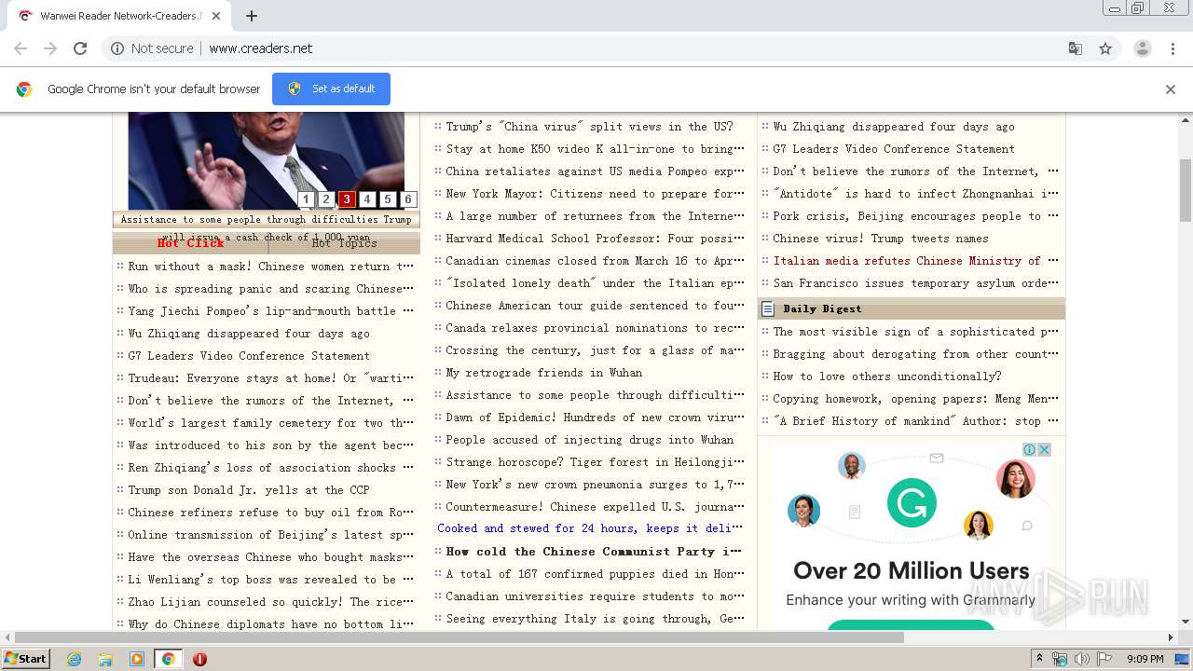Open a new browser tab
This screenshot has width=1193, height=671.
point(252,16)
